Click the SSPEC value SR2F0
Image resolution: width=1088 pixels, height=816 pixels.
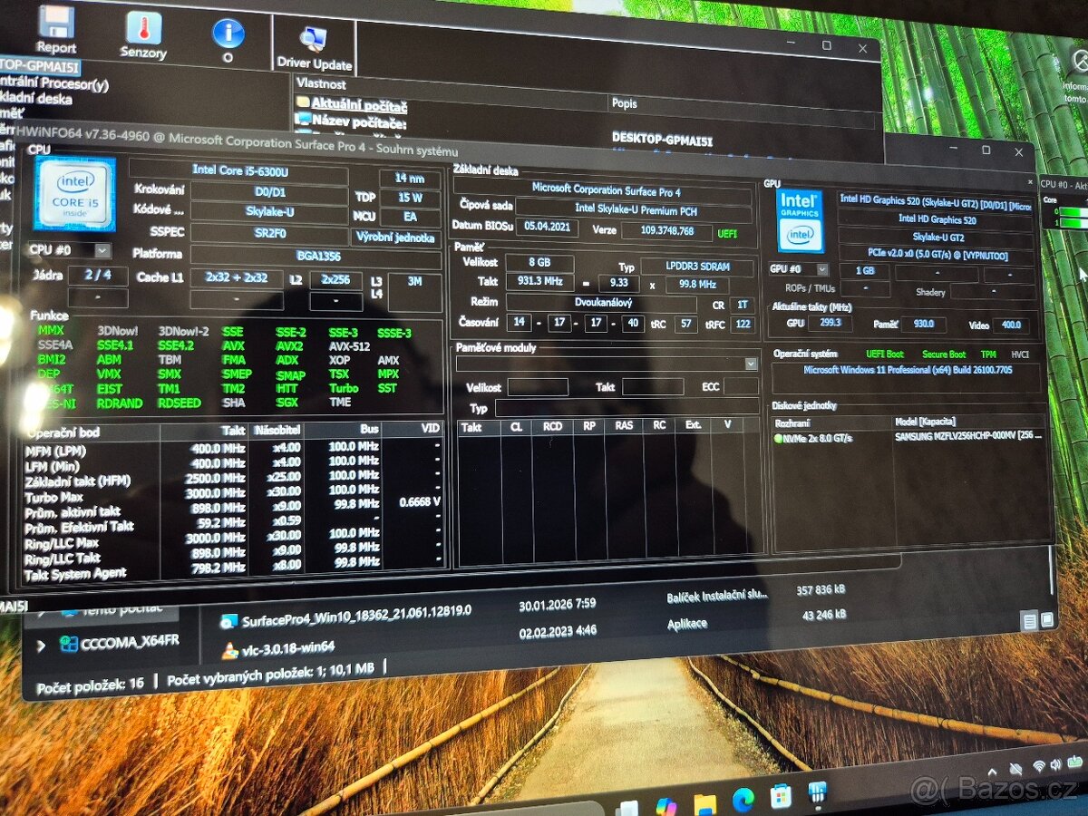tap(269, 232)
